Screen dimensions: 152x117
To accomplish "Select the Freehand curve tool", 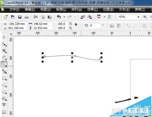I will tap(4, 64).
